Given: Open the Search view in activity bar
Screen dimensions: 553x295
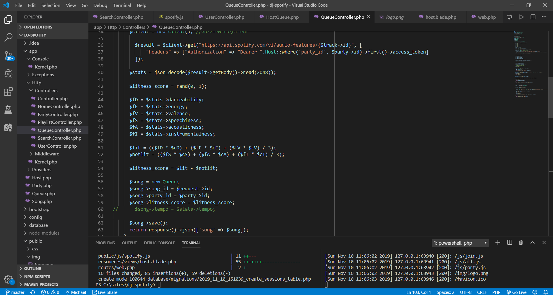Looking at the screenshot, I should [x=8, y=37].
